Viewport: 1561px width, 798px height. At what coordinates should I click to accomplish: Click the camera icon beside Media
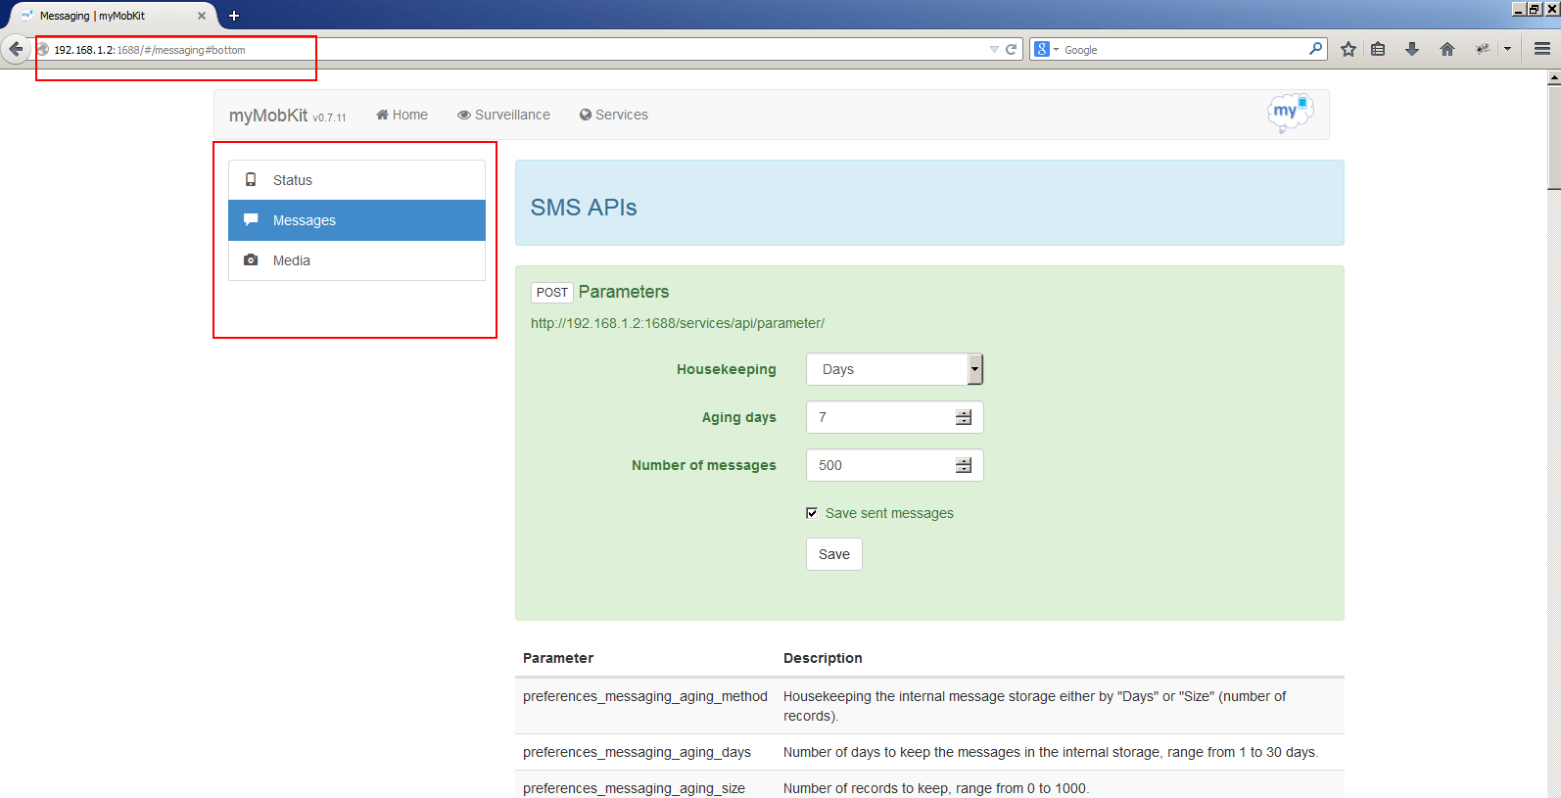(251, 260)
